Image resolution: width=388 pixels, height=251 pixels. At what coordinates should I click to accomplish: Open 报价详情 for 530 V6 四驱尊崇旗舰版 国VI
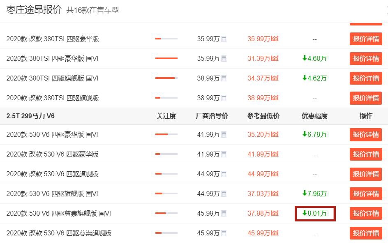[366, 214]
